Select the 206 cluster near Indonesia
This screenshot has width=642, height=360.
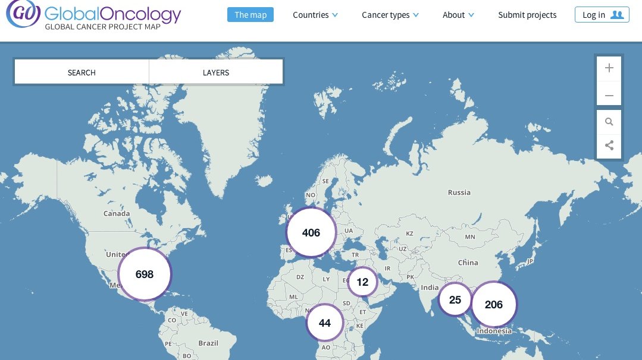494,304
